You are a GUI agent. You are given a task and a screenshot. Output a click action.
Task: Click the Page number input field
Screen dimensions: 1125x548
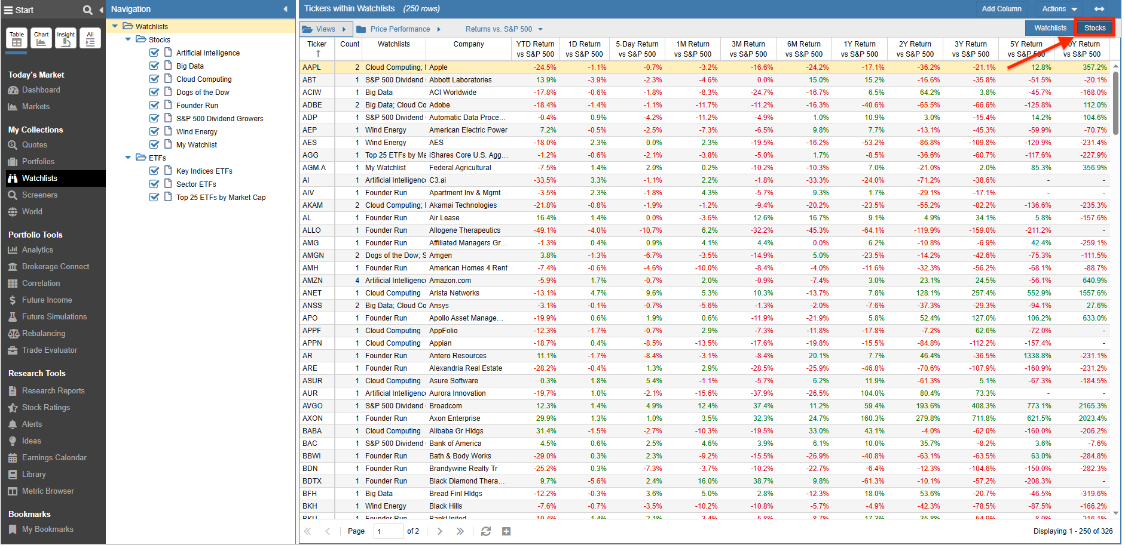tap(388, 531)
